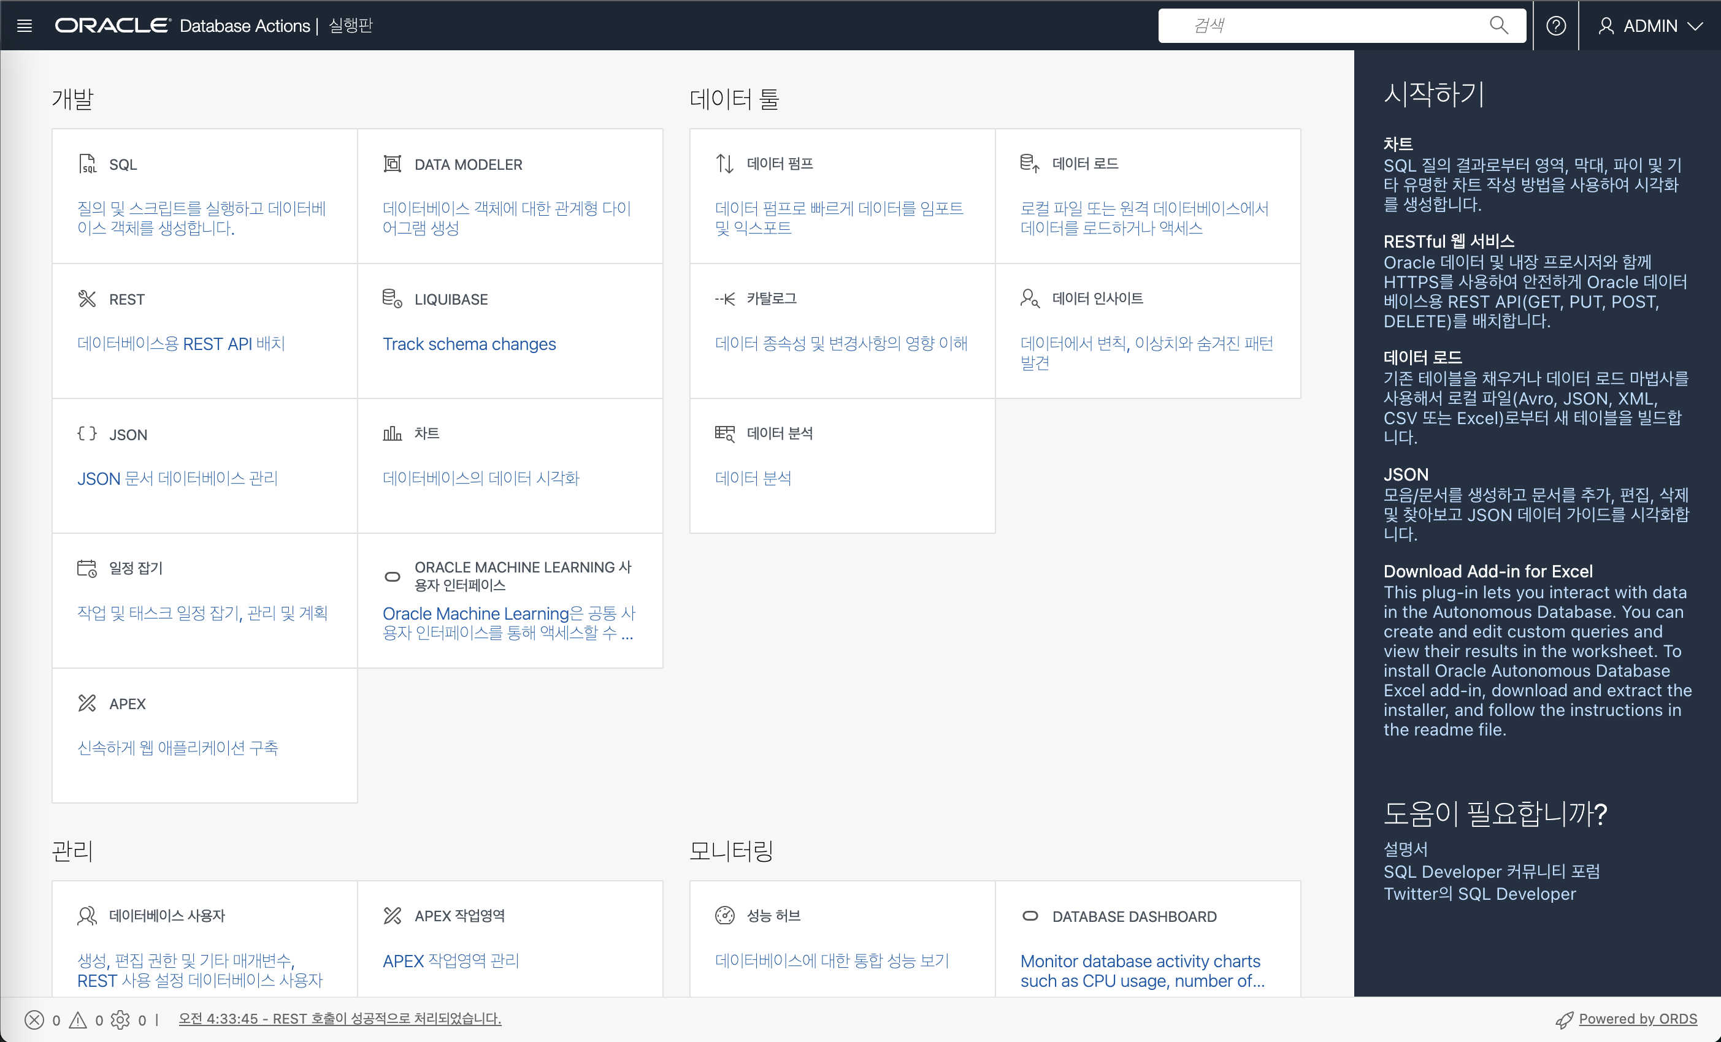Open 데이터 펌프로 빠르게 데이터를 임포트 link
The image size is (1721, 1042).
[839, 218]
